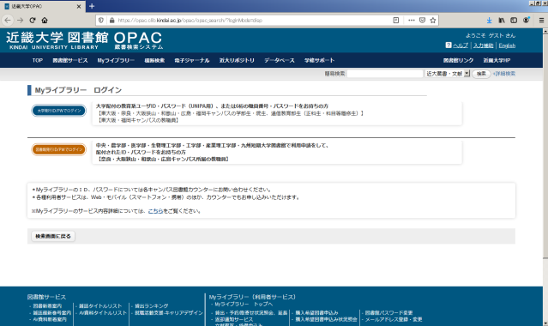Click the 検索画面に戻る button
Image resolution: width=548 pixels, height=326 pixels.
(x=53, y=236)
